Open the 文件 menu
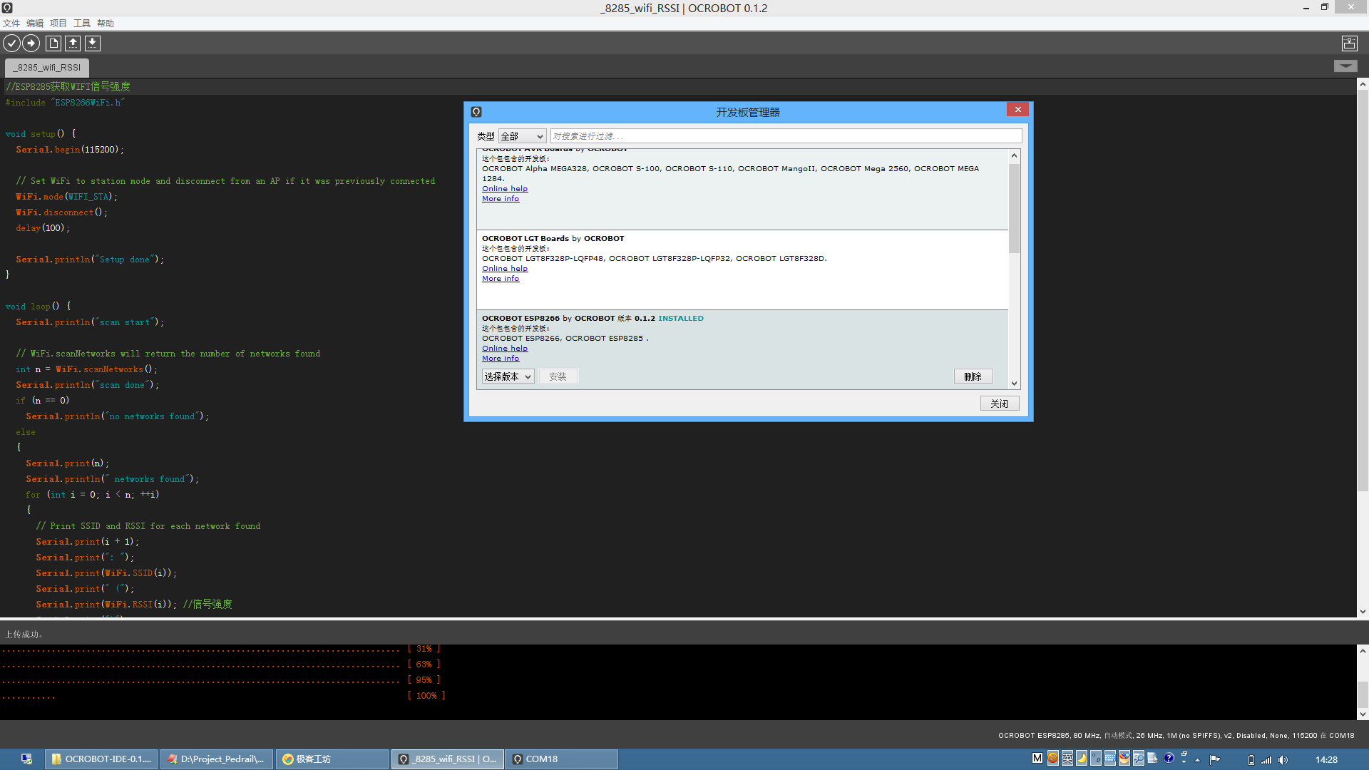The width and height of the screenshot is (1369, 770). pyautogui.click(x=11, y=24)
